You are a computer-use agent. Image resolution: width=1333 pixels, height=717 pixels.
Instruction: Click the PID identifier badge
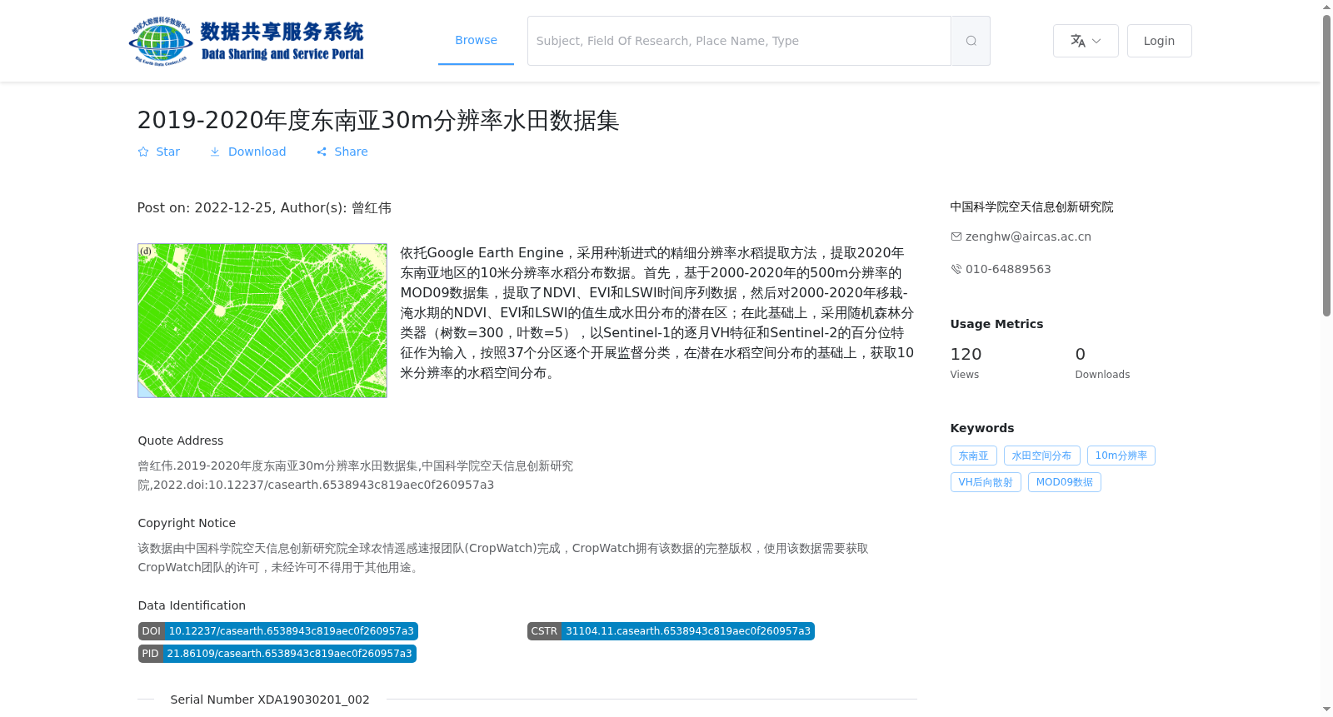point(277,654)
